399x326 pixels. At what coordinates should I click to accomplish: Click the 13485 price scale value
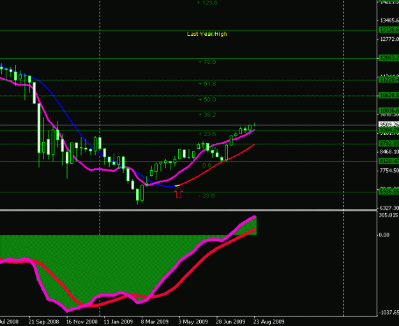(x=389, y=20)
